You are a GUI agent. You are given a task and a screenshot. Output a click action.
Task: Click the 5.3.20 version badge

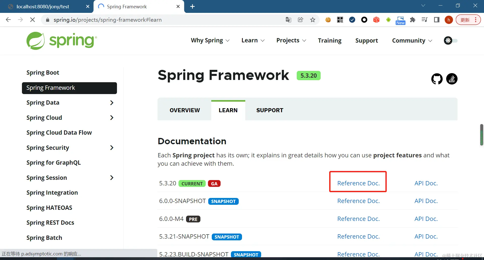point(309,76)
